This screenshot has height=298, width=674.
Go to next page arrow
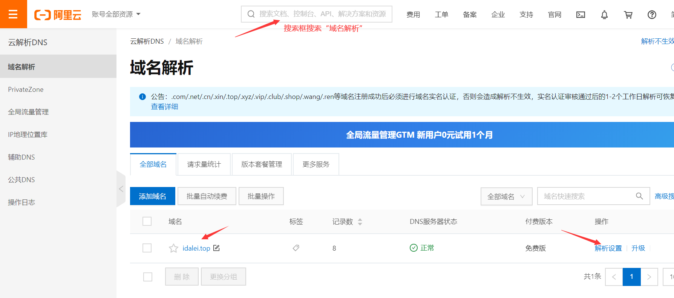(x=649, y=277)
